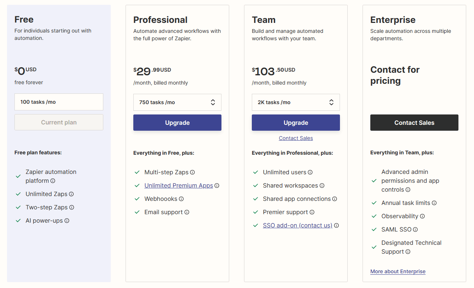Click the Free plan heading
474x288 pixels.
click(x=24, y=19)
